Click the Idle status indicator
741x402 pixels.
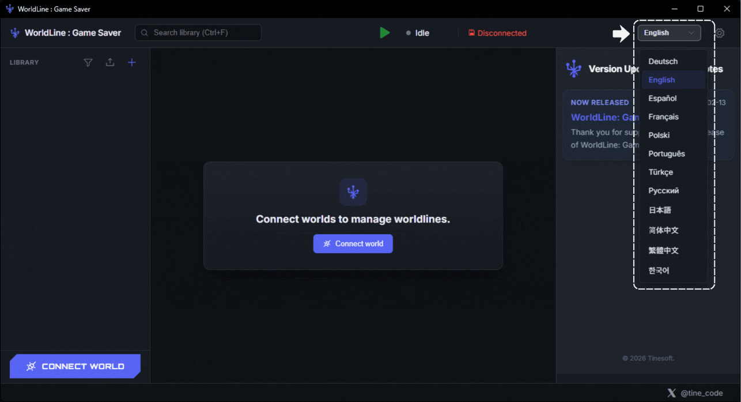click(x=418, y=33)
